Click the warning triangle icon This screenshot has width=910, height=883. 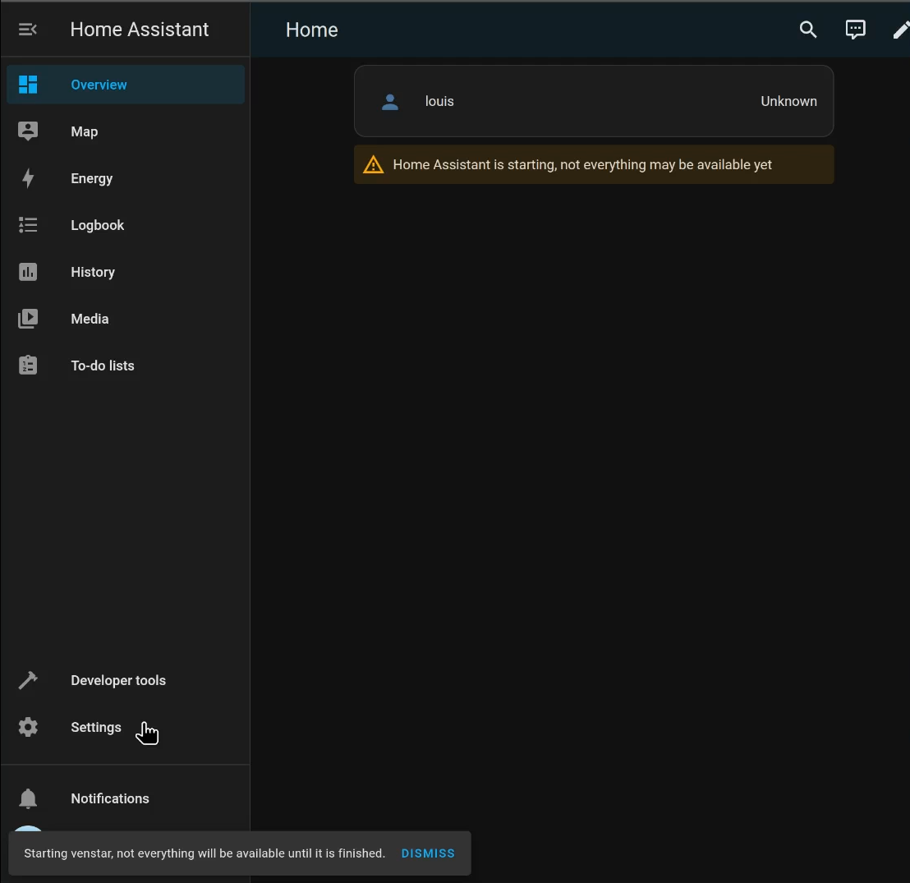coord(373,165)
